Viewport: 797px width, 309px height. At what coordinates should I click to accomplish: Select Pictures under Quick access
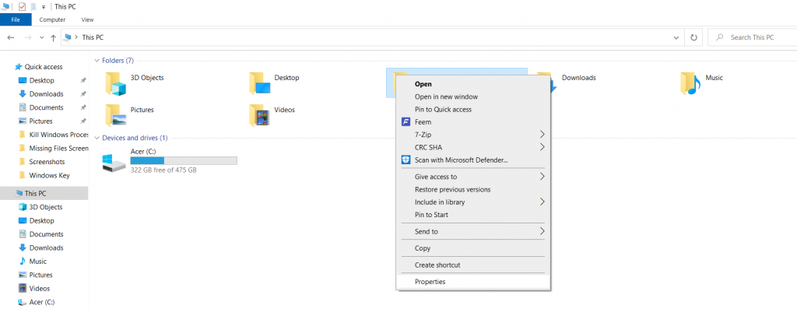40,121
